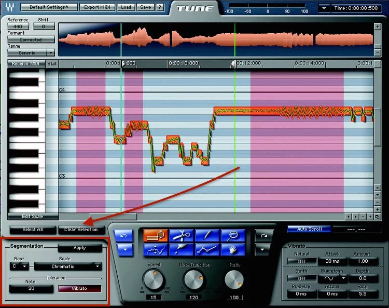The height and width of the screenshot is (308, 389).
Task: Click the Speed knob
Action: click(x=154, y=279)
